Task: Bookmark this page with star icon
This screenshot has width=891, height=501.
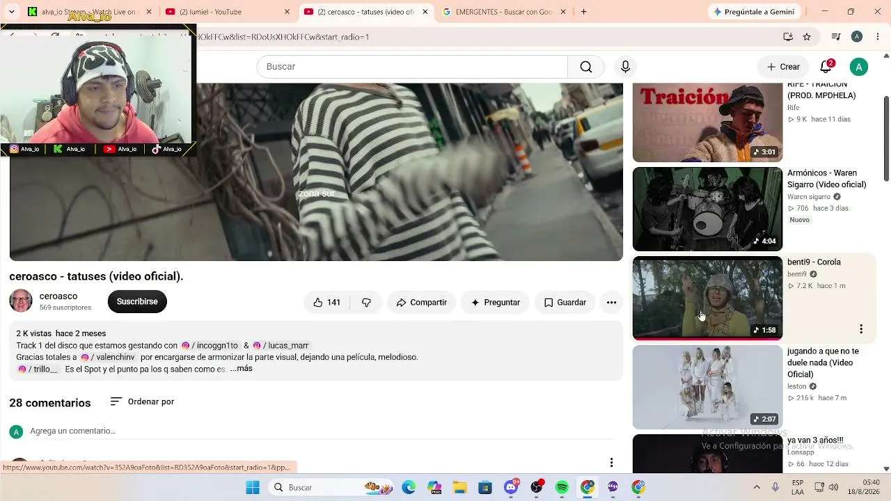Action: click(x=807, y=37)
